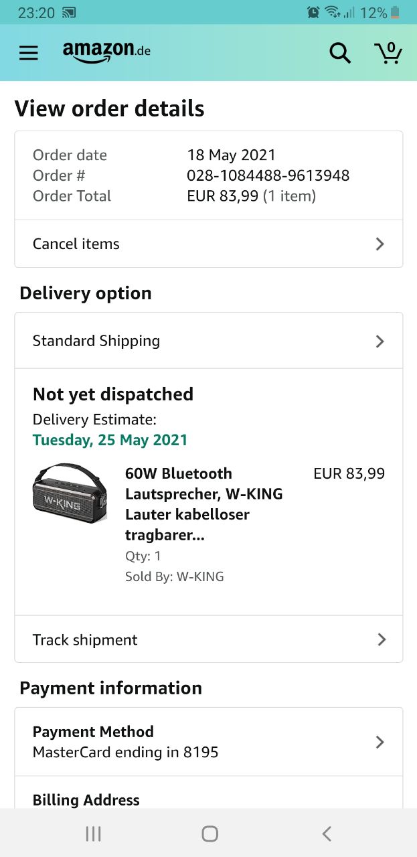
Task: Expand the Track shipment chevron
Action: (381, 639)
